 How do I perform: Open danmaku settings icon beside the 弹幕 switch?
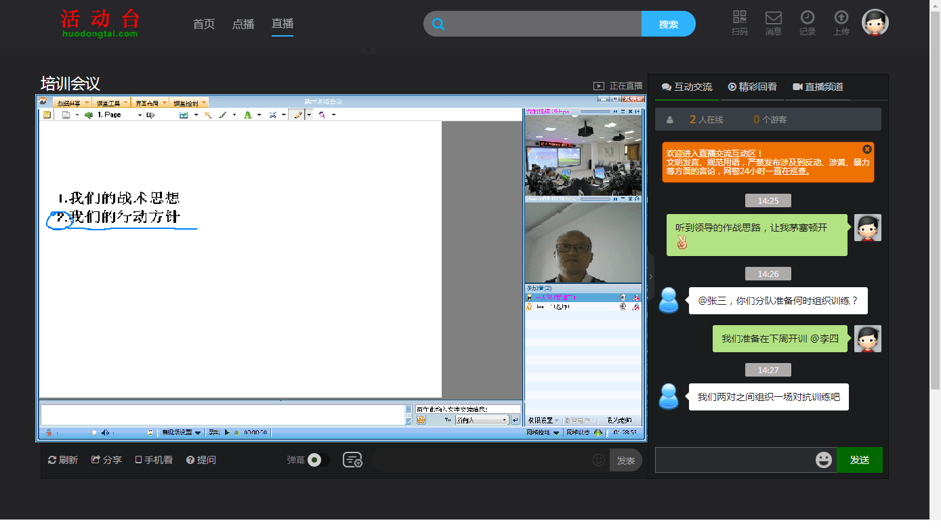352,460
